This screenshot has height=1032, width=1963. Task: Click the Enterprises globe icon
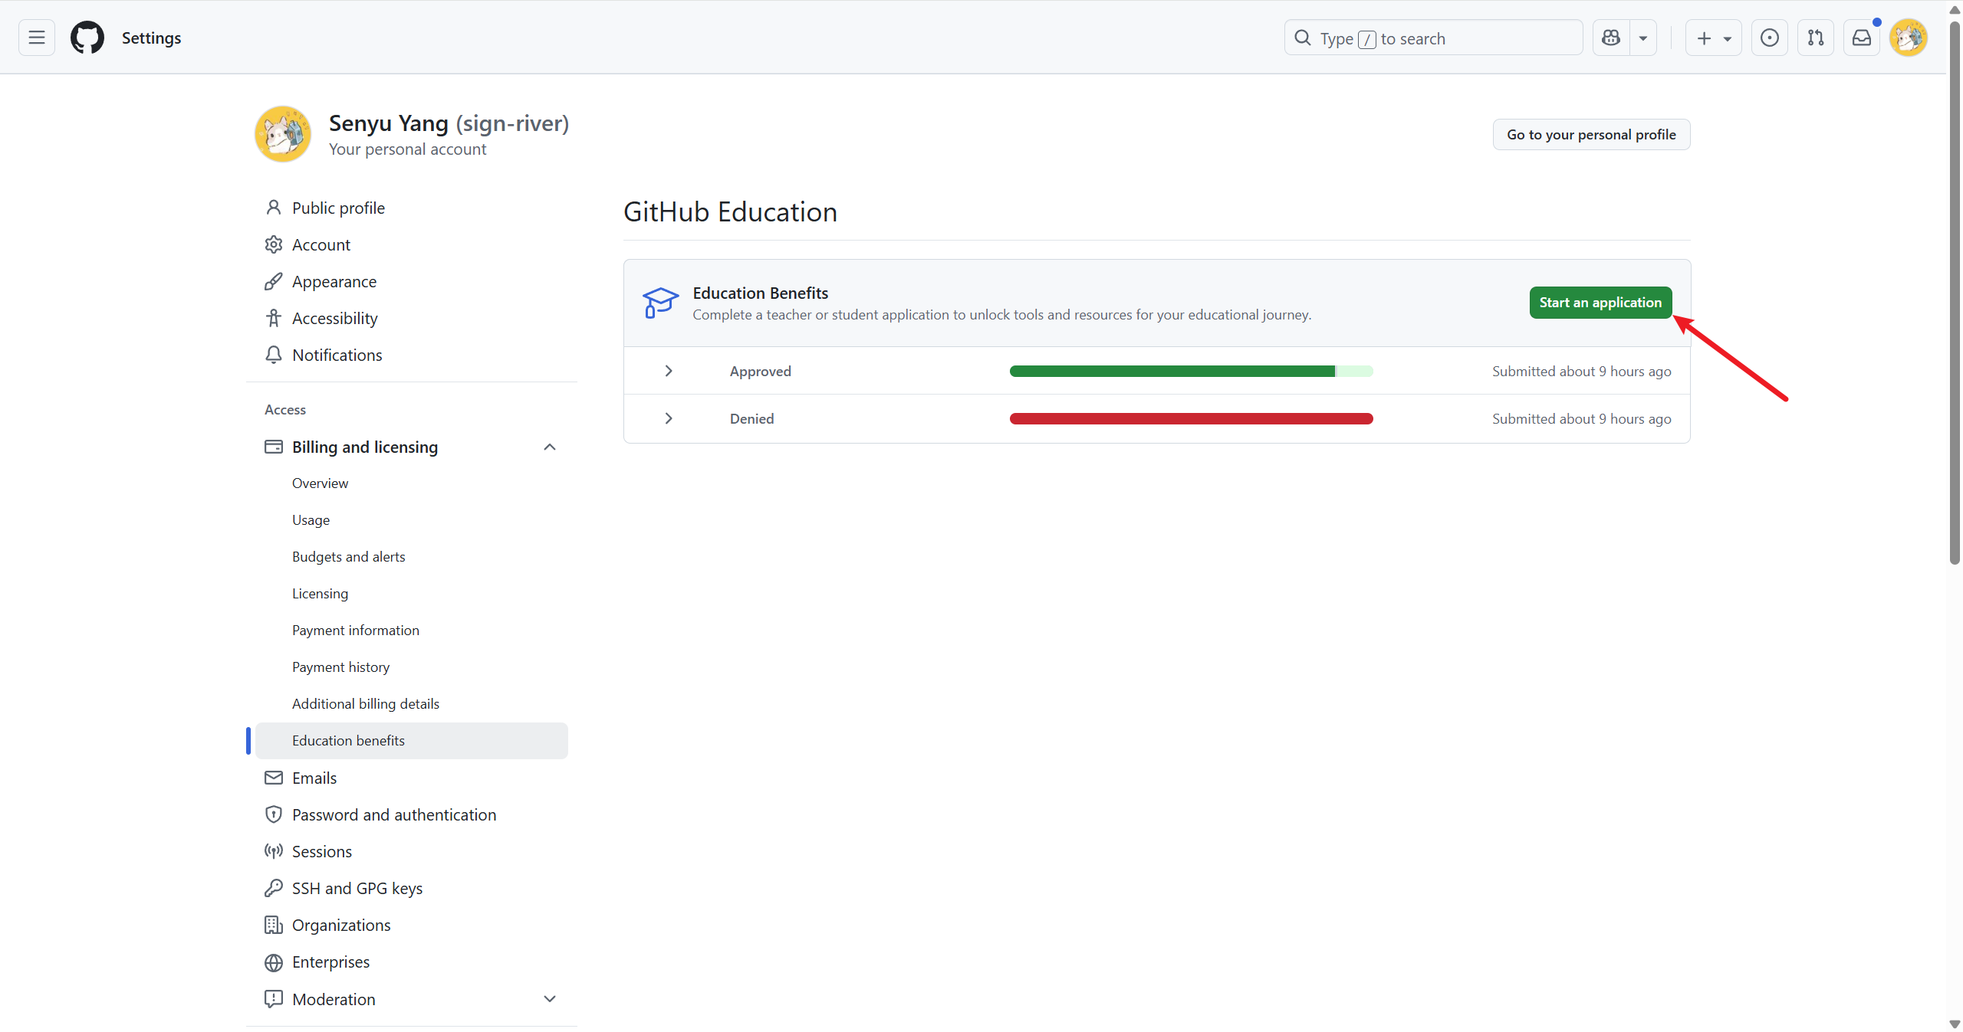tap(274, 962)
